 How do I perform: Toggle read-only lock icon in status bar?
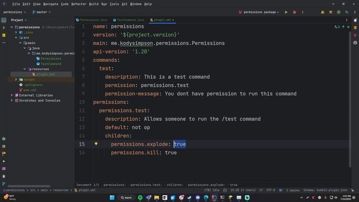click(x=353, y=190)
